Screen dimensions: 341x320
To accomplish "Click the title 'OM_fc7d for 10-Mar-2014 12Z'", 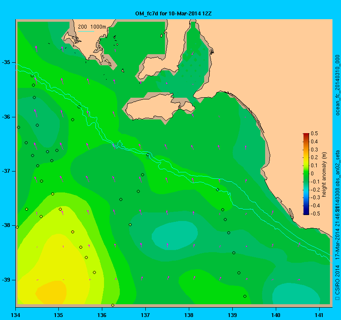I will pyautogui.click(x=173, y=14).
